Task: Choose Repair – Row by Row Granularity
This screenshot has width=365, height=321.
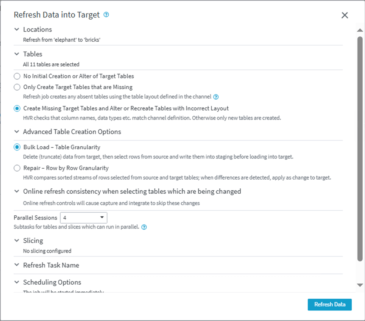Action: [x=17, y=168]
